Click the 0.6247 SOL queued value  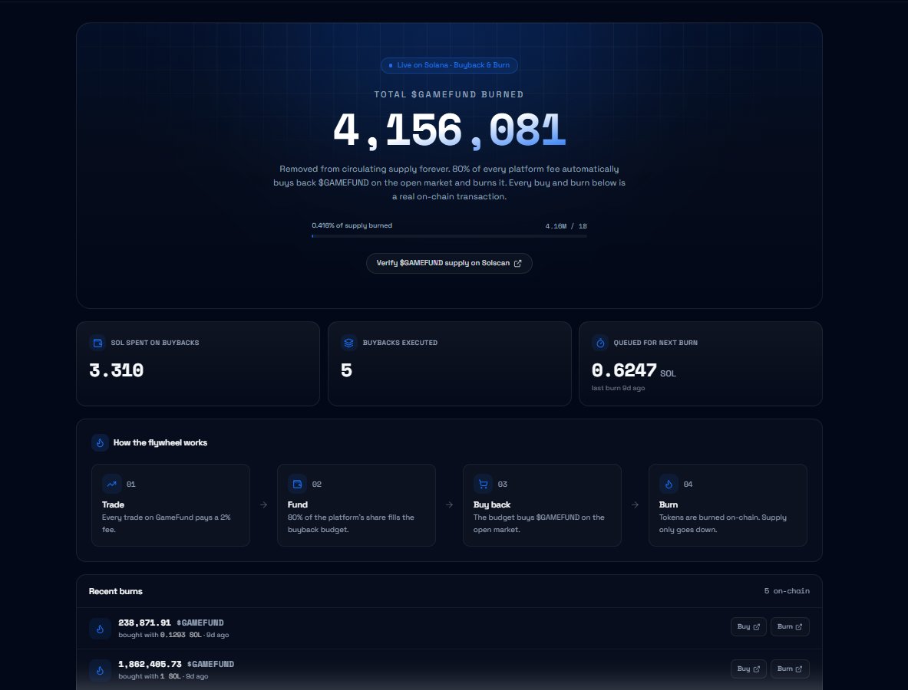click(x=624, y=370)
